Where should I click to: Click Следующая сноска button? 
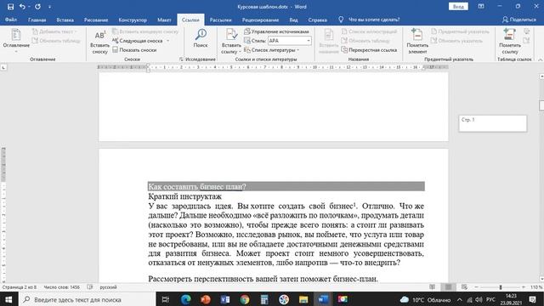pos(138,41)
